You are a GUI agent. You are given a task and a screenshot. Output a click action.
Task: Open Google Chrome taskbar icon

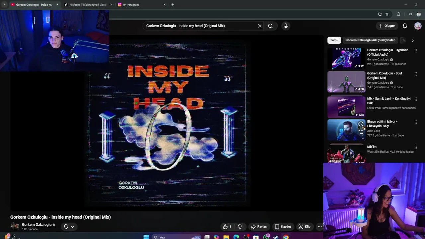pyautogui.click(x=286, y=237)
